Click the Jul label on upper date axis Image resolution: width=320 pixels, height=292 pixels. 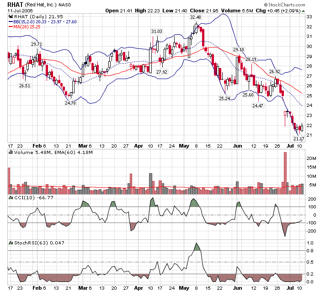pyautogui.click(x=290, y=146)
